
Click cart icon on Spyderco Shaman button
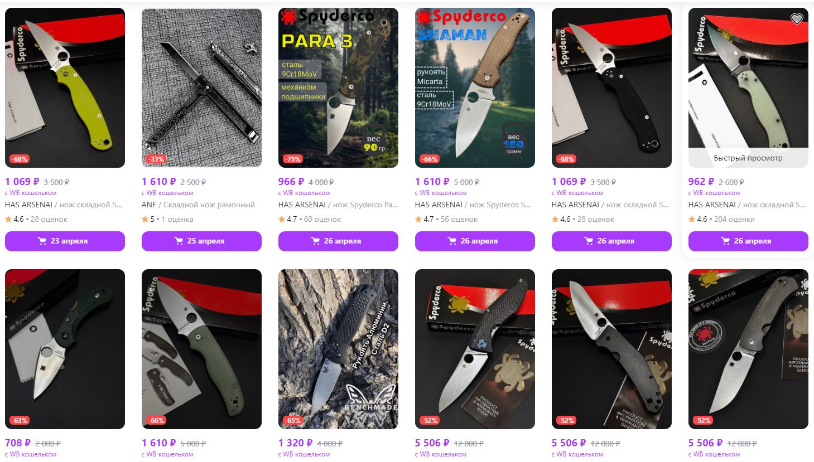[452, 241]
